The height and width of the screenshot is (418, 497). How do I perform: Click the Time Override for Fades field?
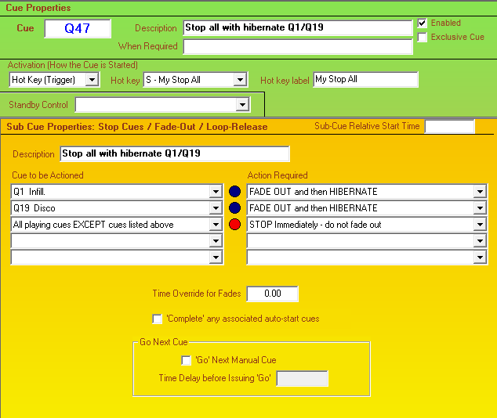pos(272,294)
